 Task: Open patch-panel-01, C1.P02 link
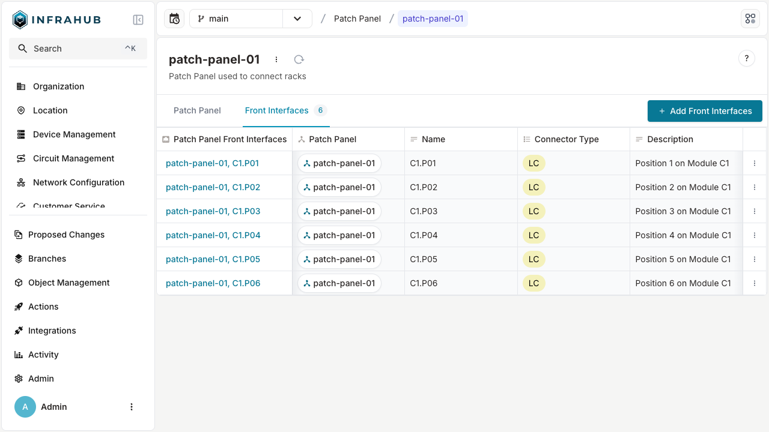coord(213,187)
